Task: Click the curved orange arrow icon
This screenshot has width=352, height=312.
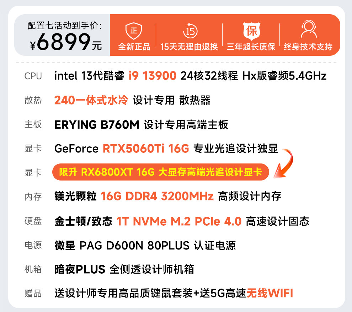Action: tap(283, 163)
